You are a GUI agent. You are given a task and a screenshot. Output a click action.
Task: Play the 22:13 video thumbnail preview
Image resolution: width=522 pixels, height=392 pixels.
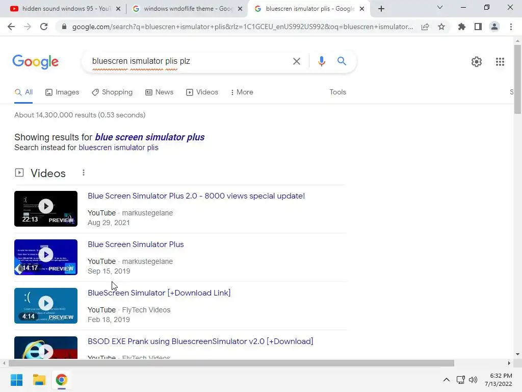click(45, 209)
